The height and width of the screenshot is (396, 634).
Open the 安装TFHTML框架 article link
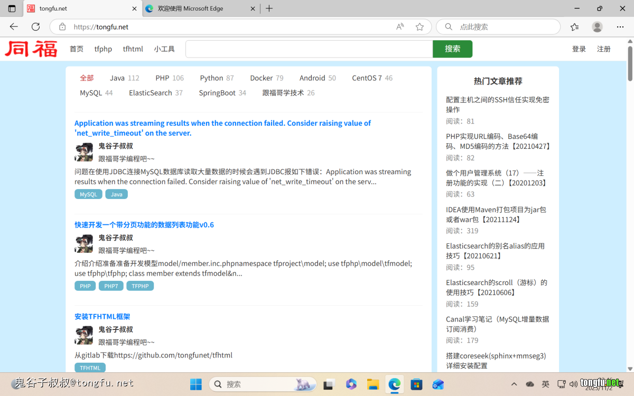pos(102,317)
